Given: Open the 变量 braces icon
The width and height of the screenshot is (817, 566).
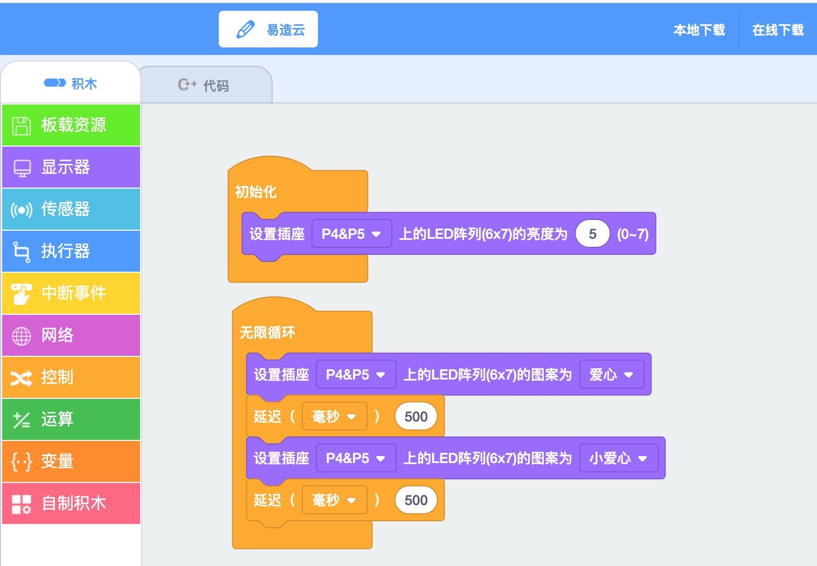Looking at the screenshot, I should (22, 462).
